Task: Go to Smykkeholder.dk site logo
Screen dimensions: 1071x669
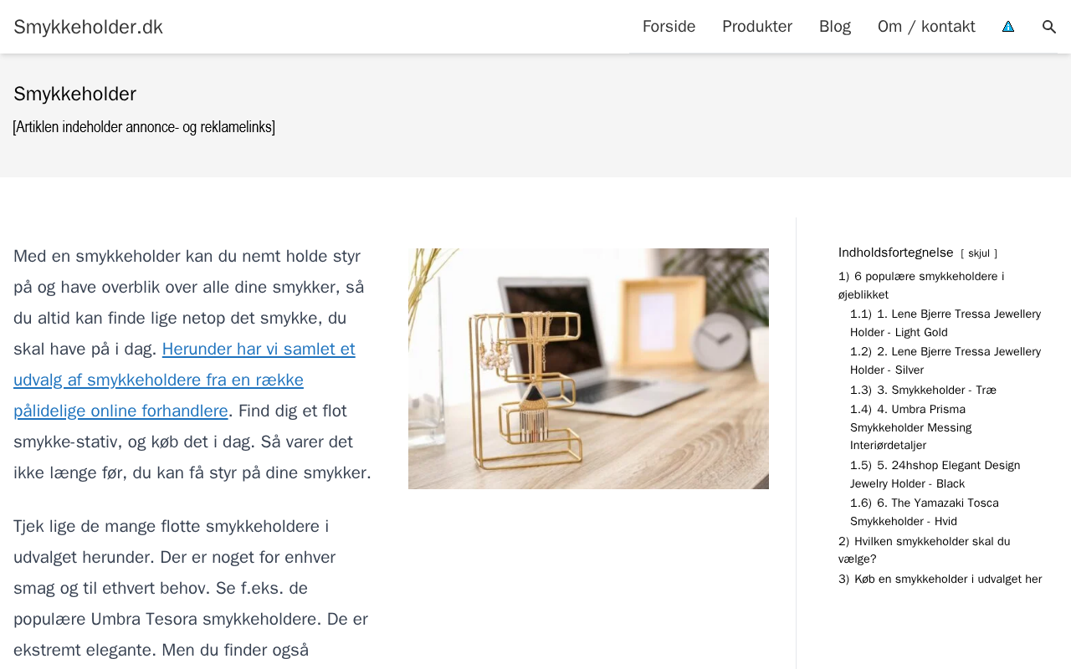Action: 88,27
